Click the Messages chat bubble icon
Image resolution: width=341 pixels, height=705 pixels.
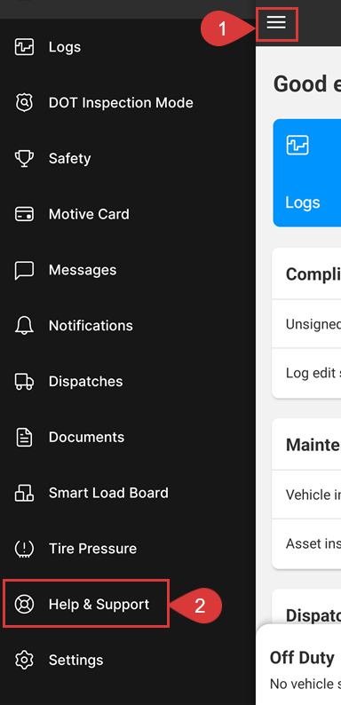pyautogui.click(x=24, y=270)
